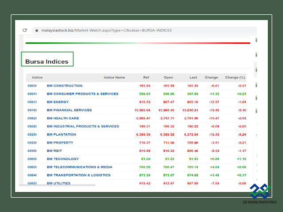Open the BM FINANCIAL SERVICES link
This screenshot has width=283, height=212.
click(69, 110)
